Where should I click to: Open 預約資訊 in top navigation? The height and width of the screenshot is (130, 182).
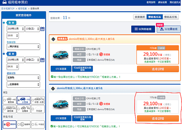[x=175, y=2]
